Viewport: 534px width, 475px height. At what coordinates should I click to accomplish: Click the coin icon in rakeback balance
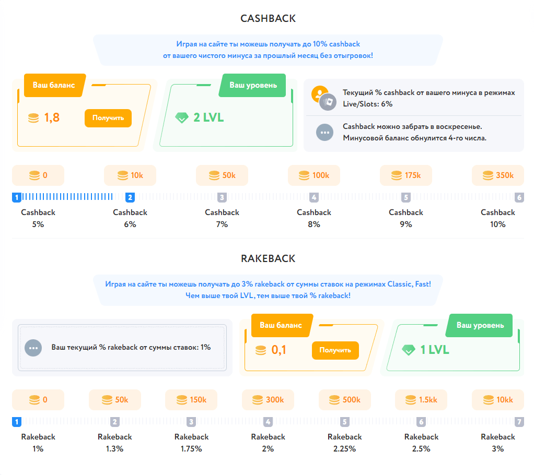tap(261, 350)
